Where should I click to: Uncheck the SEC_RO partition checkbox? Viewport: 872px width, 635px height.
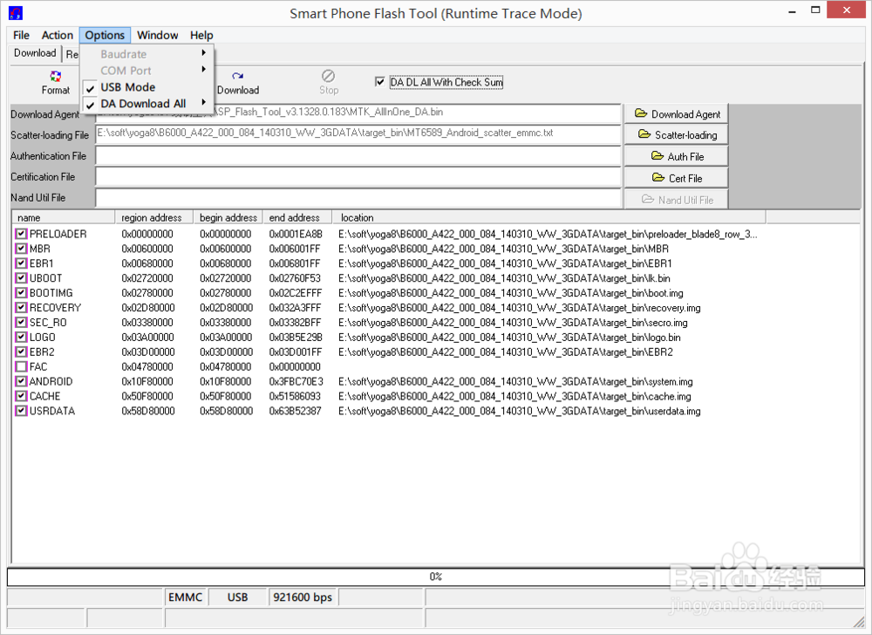(x=21, y=323)
